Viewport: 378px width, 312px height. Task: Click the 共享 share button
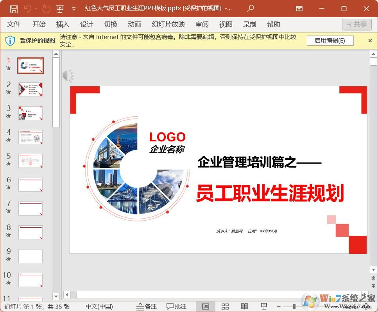[x=356, y=24]
